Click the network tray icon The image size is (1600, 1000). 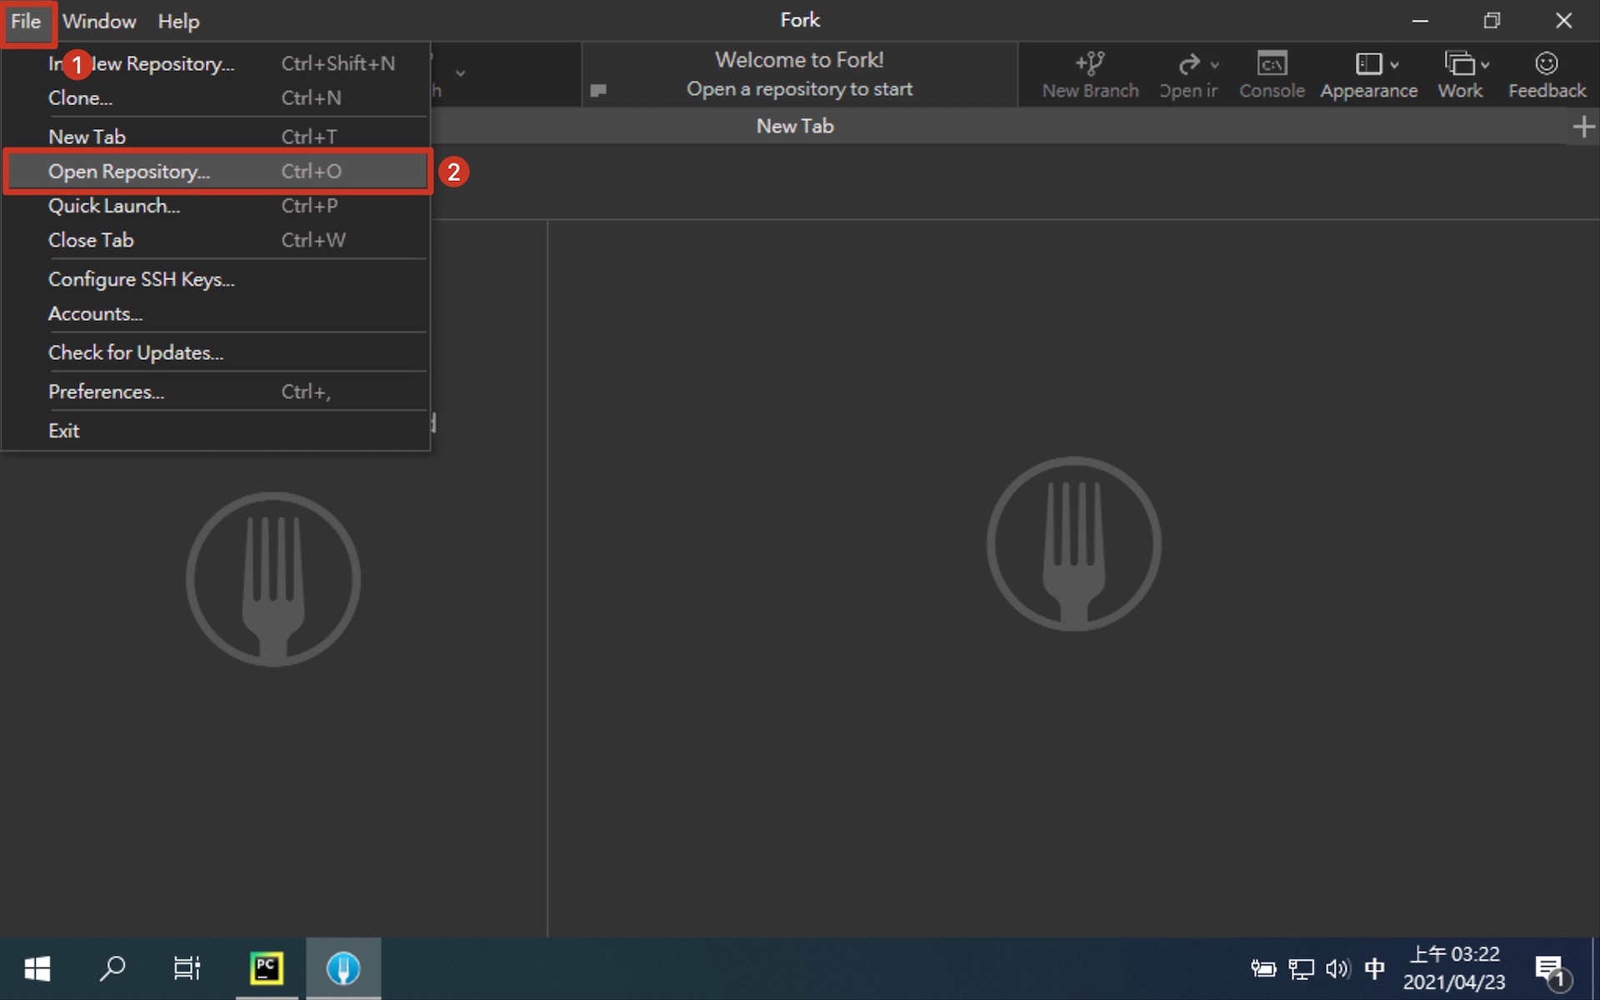1302,968
